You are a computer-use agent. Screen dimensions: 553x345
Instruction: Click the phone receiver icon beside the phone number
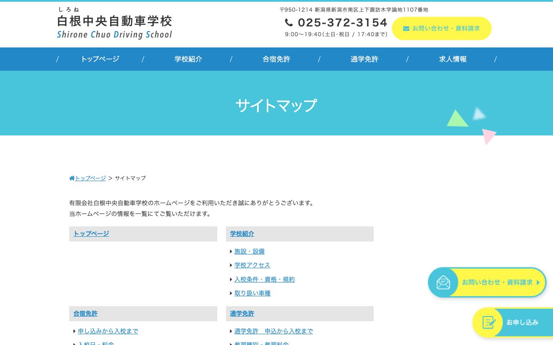(289, 22)
